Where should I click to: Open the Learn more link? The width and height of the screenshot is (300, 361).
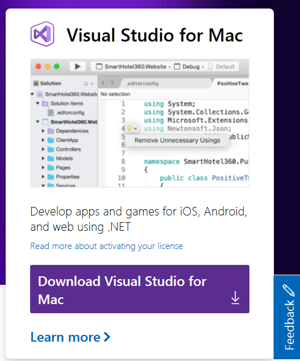coord(70,337)
